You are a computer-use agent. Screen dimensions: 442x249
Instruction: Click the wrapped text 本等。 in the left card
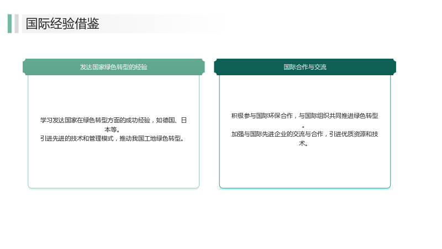point(112,129)
